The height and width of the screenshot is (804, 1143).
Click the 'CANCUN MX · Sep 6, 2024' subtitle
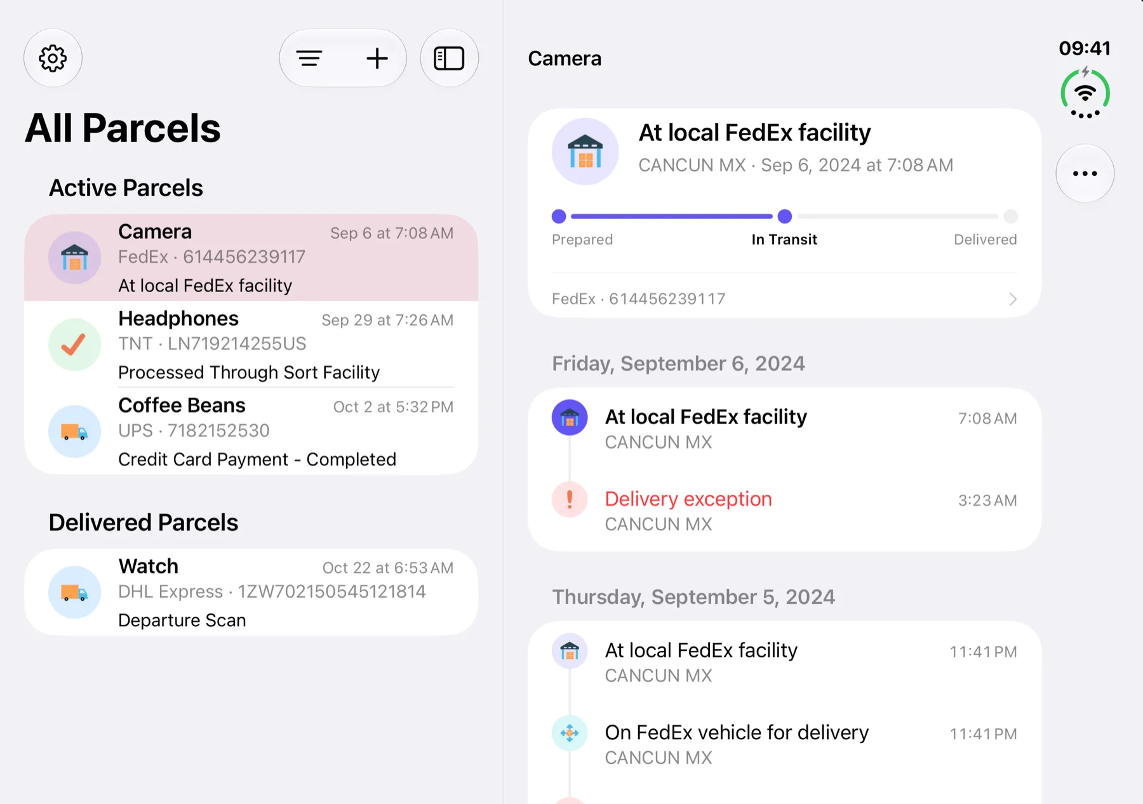[x=796, y=165]
